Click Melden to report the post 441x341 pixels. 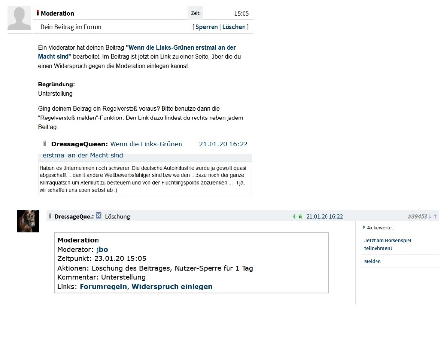(x=373, y=261)
